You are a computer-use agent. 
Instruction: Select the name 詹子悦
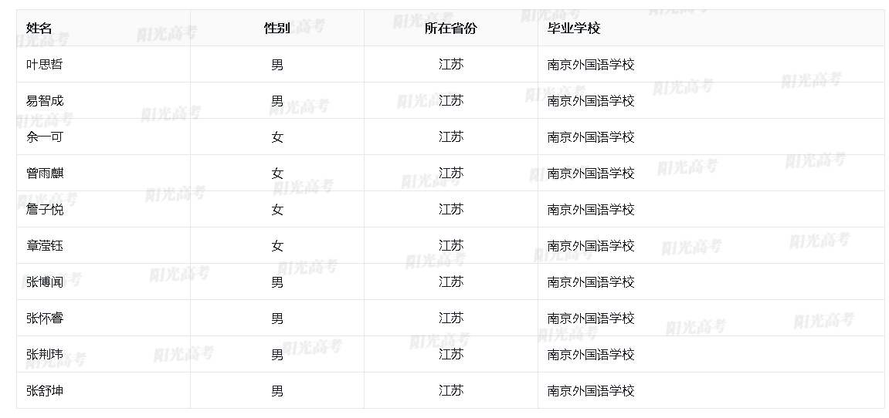[45, 210]
